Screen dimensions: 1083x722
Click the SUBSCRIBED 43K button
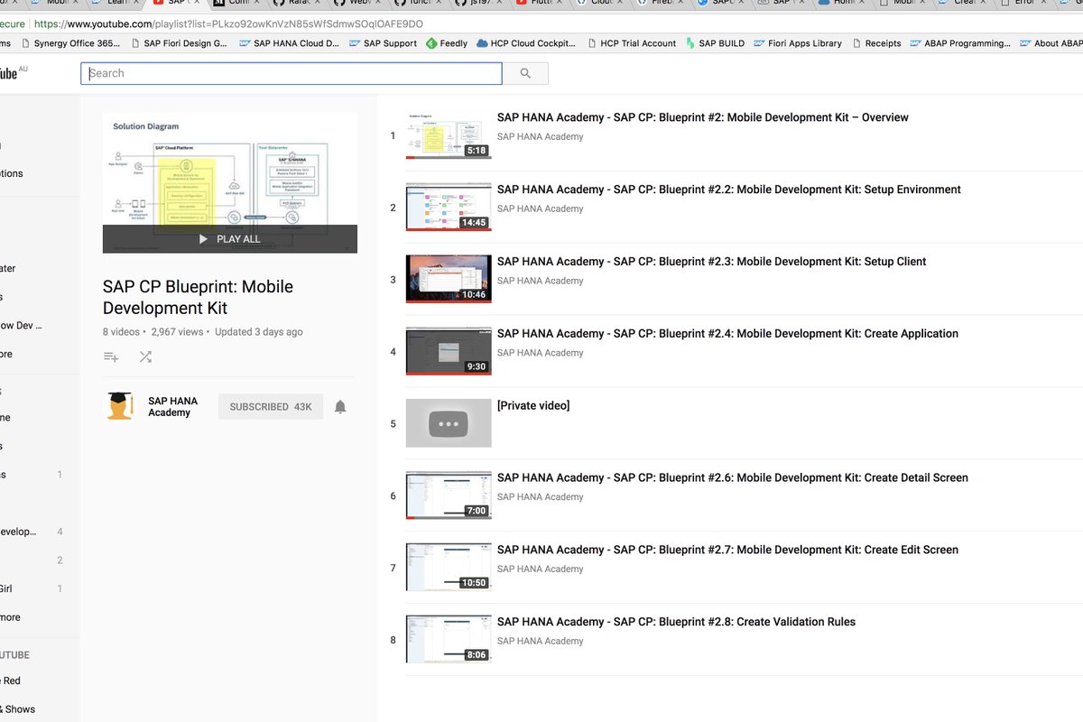(x=271, y=407)
